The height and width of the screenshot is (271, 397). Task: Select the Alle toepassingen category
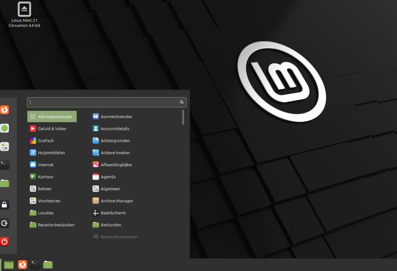[x=52, y=116]
